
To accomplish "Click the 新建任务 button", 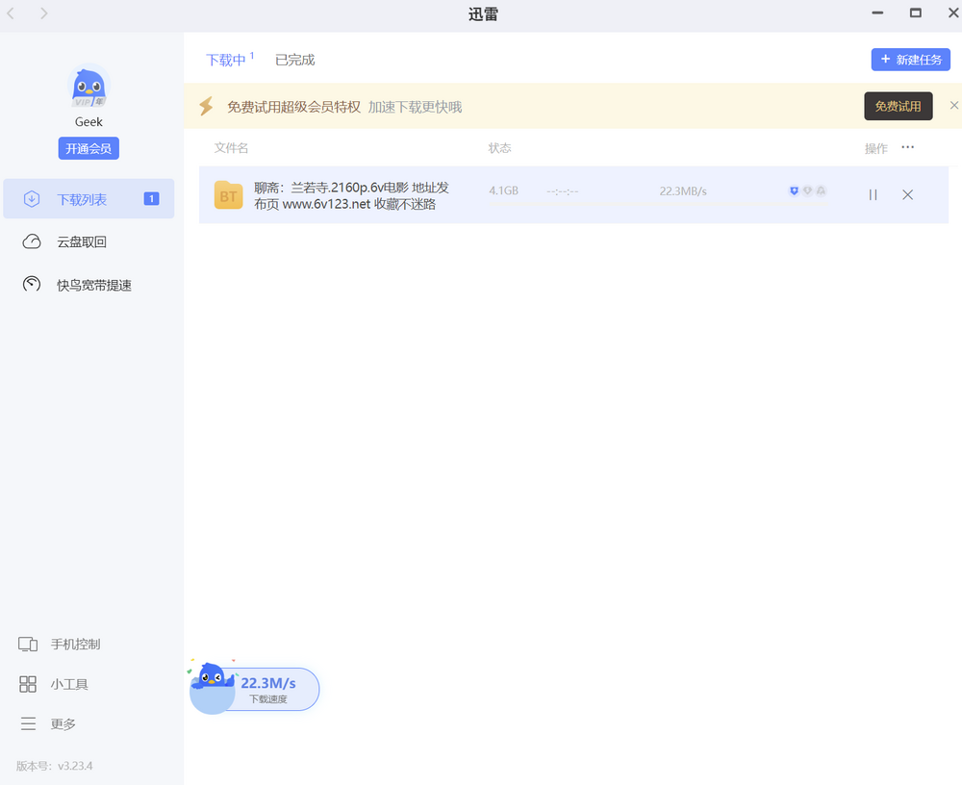I will pos(910,60).
